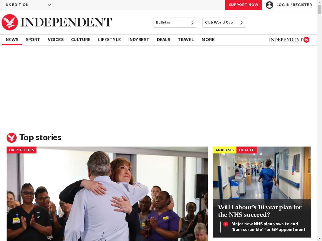Open the user account profile icon

(x=269, y=5)
